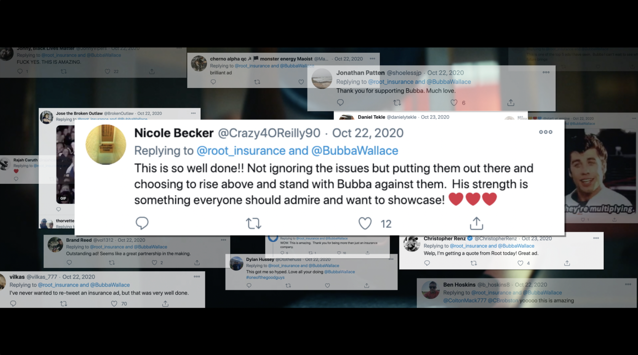Open the they're multiplying GIF image

[x=600, y=171]
